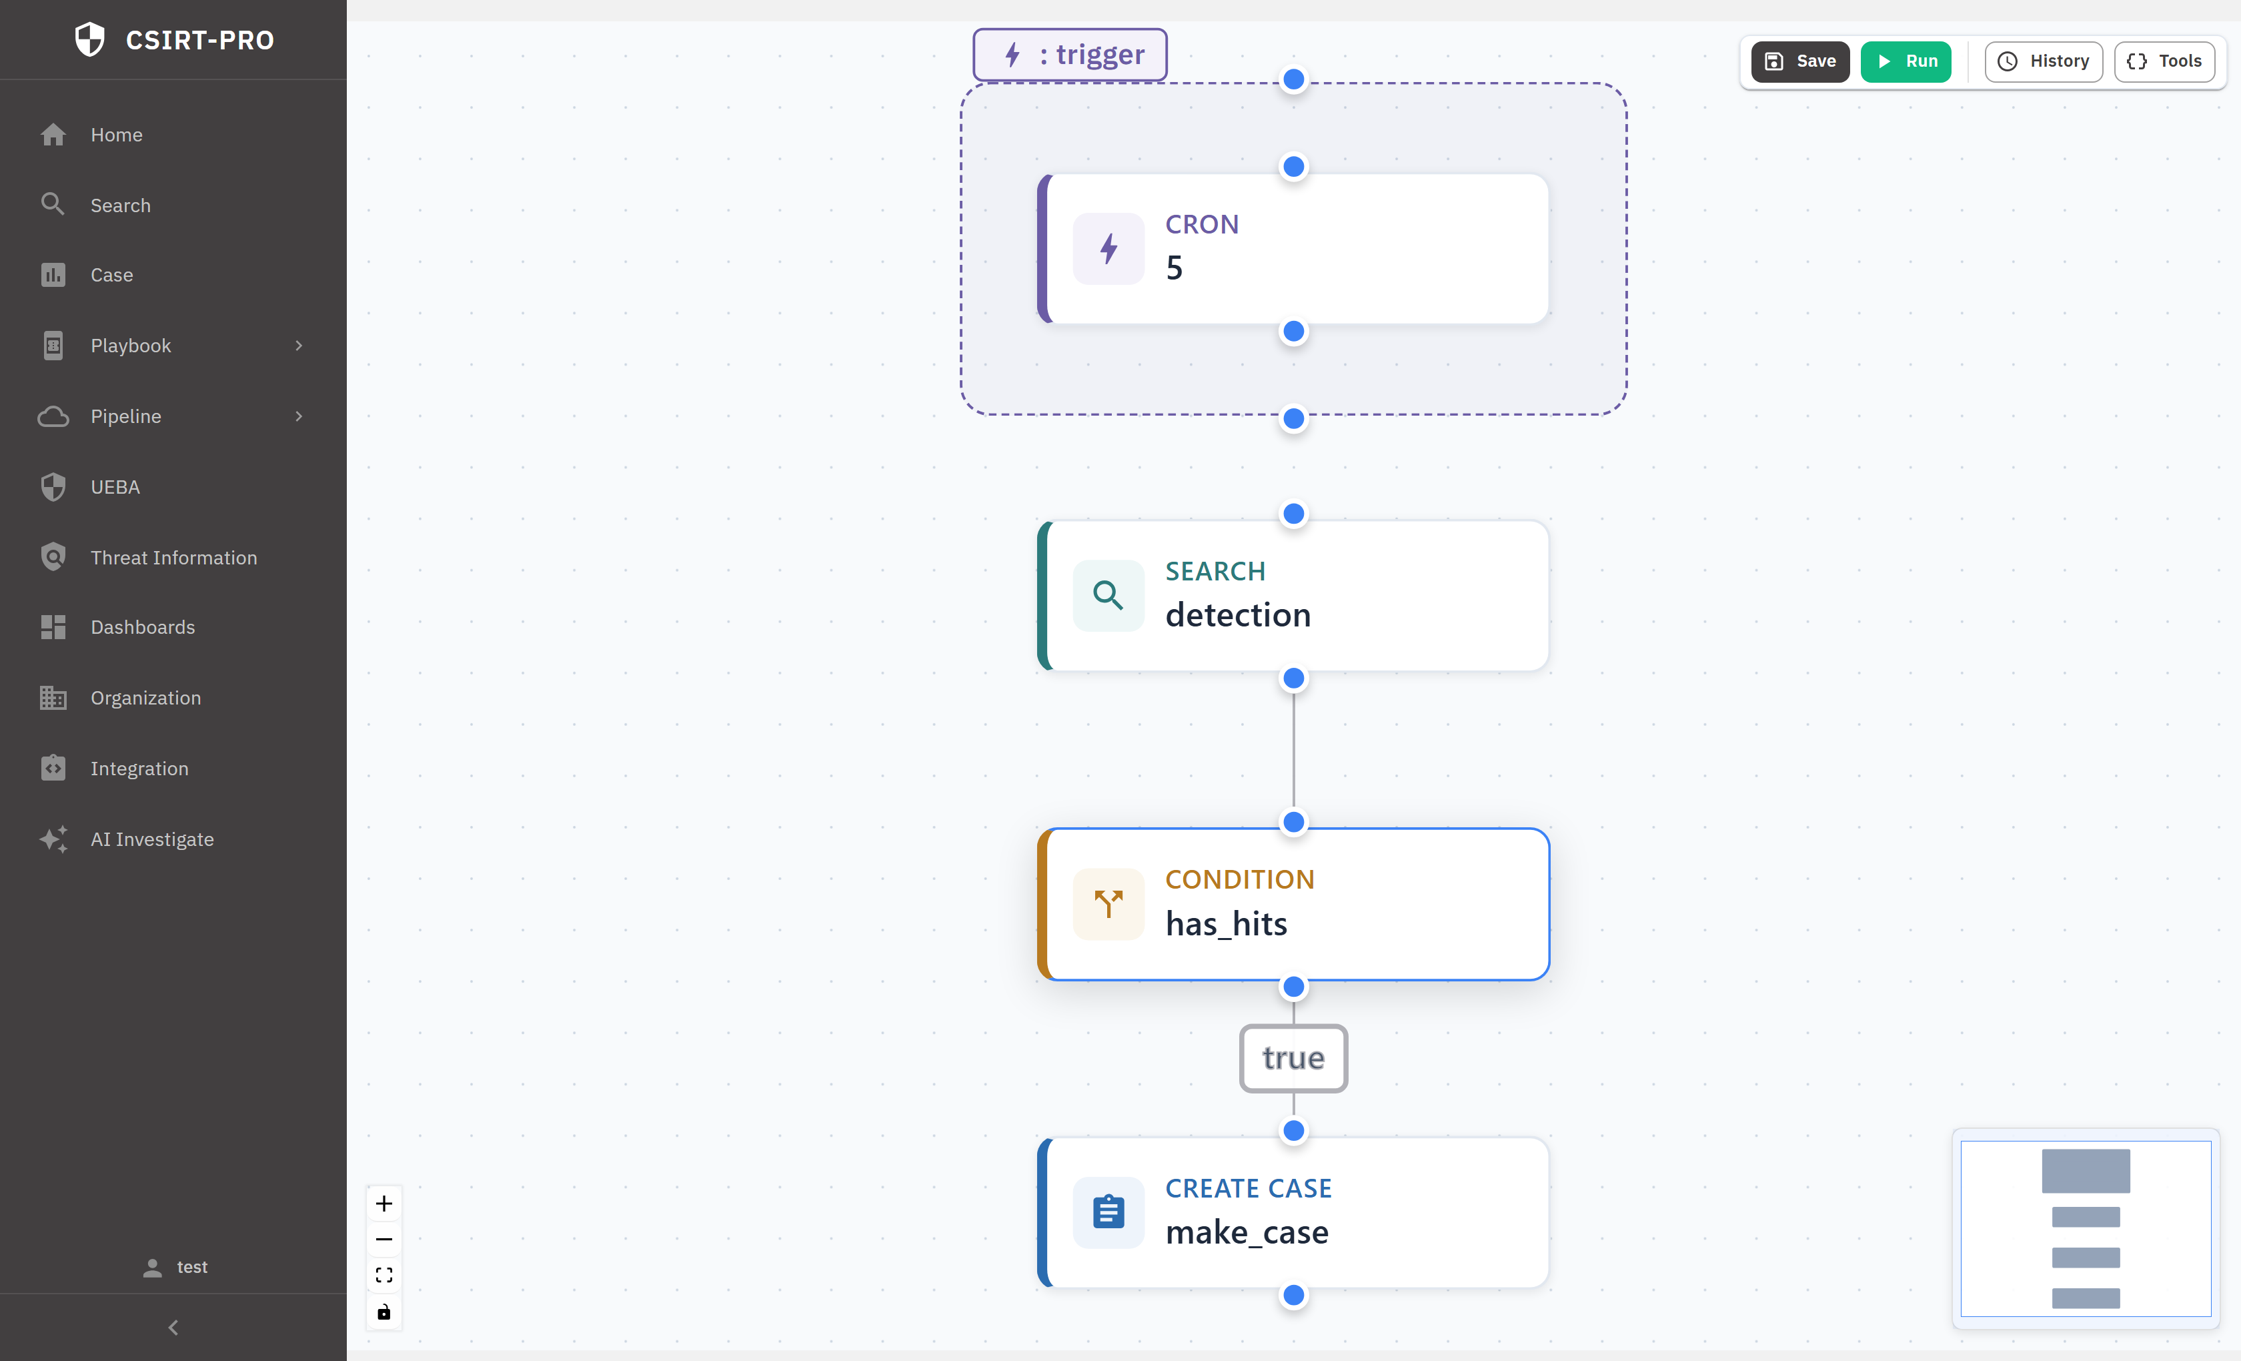Image resolution: width=2241 pixels, height=1361 pixels.
Task: Click the UEBA shield icon
Action: 53,487
